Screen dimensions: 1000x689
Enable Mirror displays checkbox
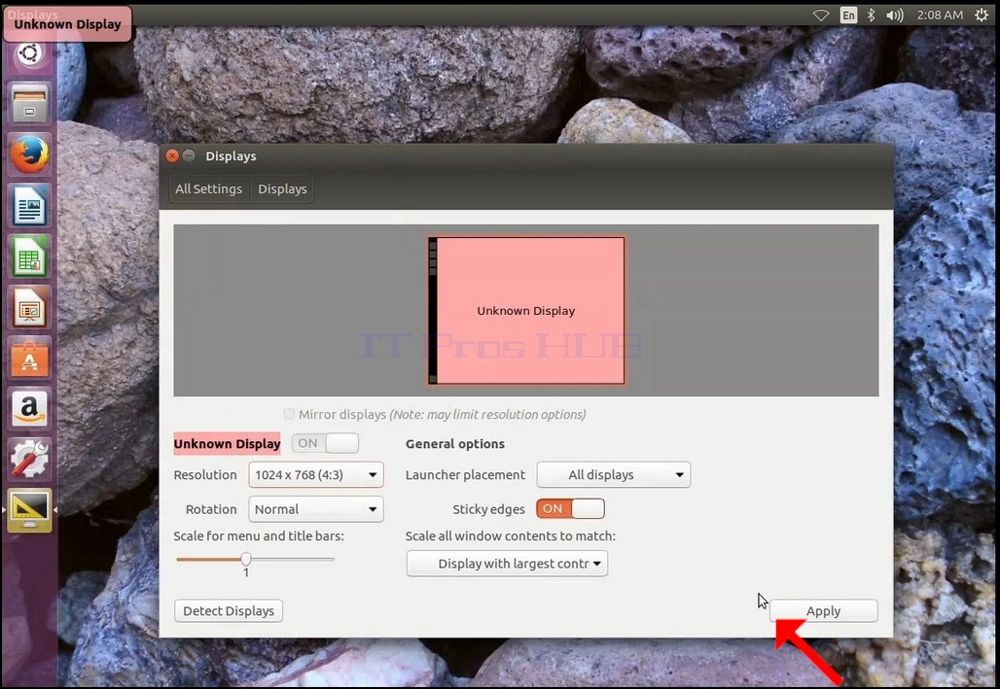[289, 414]
